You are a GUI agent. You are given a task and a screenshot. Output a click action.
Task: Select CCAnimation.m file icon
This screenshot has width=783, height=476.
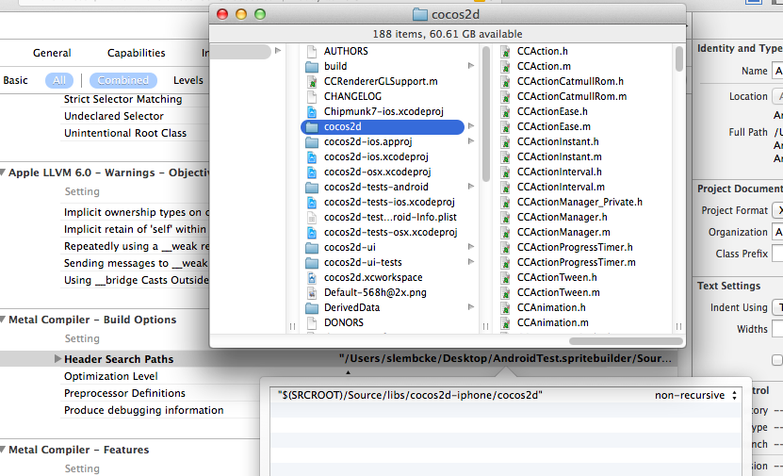click(x=505, y=322)
